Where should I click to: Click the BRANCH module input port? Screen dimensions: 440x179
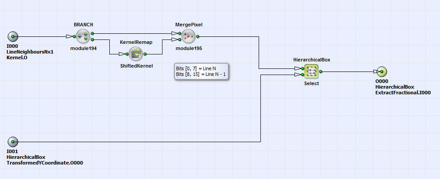(x=74, y=36)
